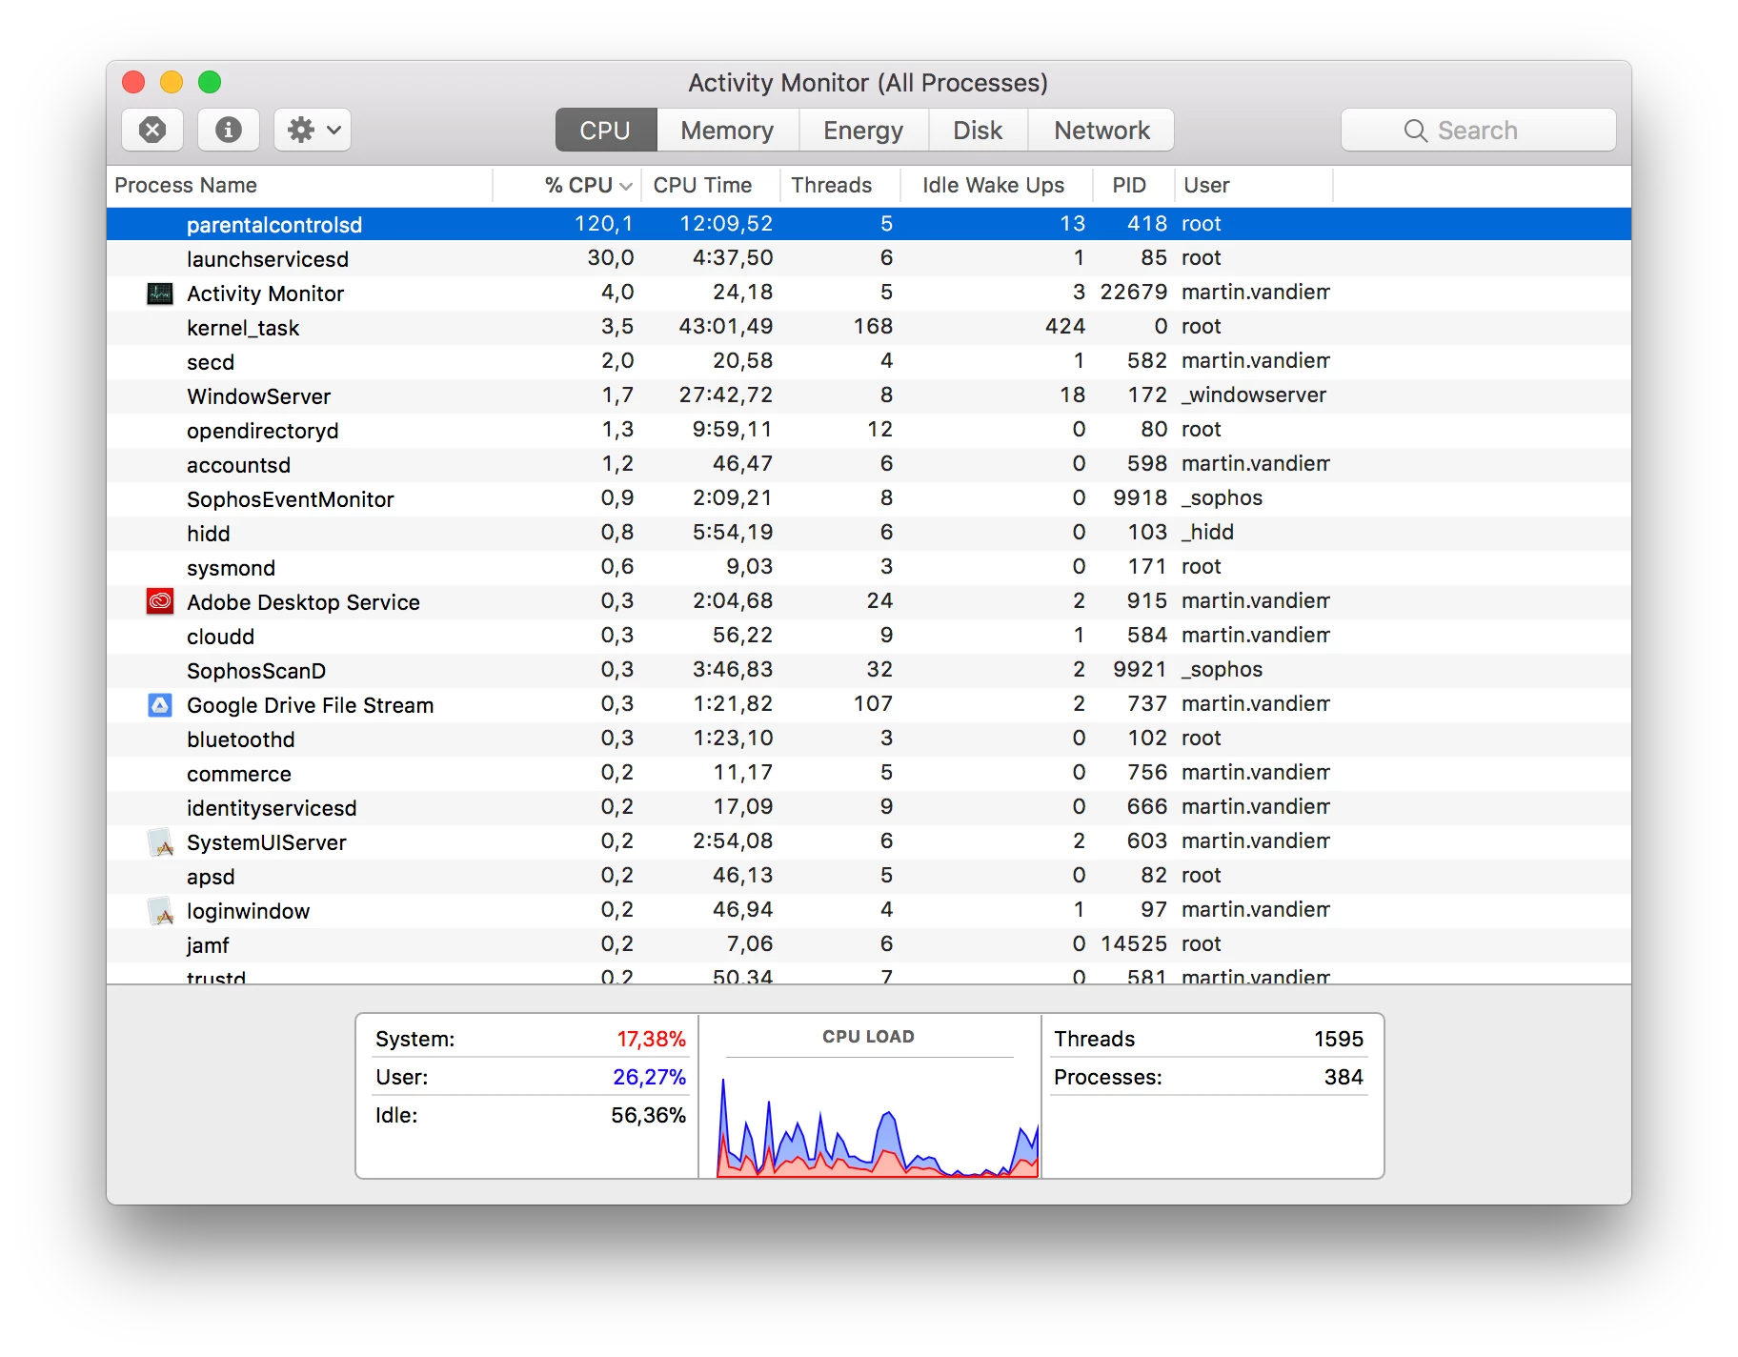Click the Quit Process (X) toolbar icon
This screenshot has width=1738, height=1357.
(x=152, y=130)
